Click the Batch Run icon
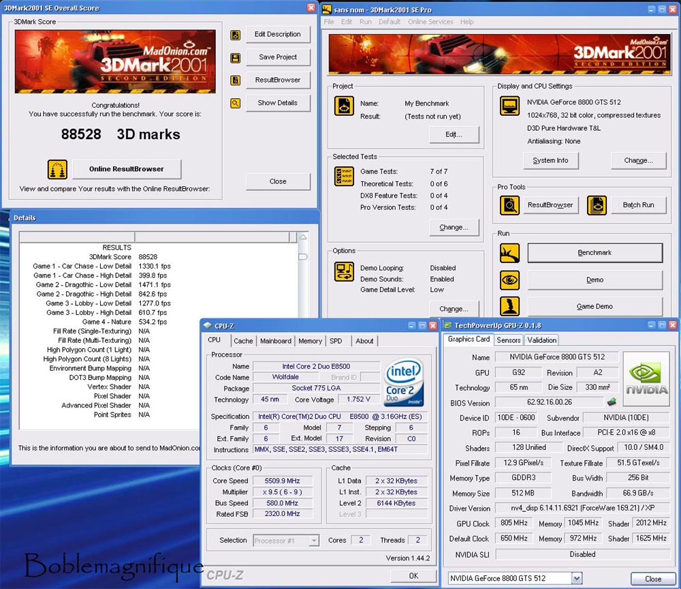681x589 pixels. [x=597, y=205]
